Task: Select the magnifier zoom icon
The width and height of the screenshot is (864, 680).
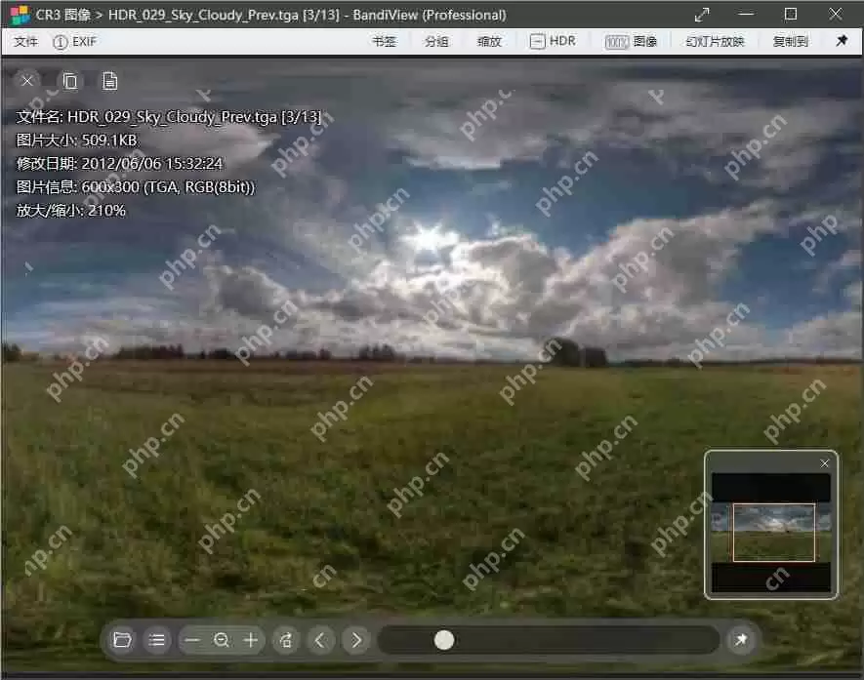Action: 222,640
